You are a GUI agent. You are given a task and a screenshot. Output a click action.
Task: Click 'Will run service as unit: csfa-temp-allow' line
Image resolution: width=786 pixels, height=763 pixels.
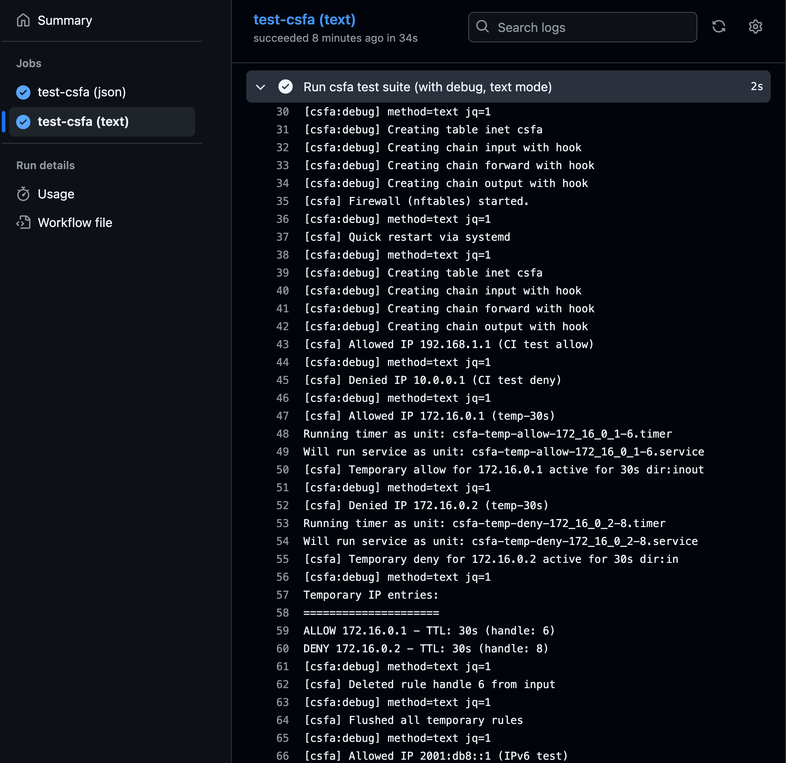pos(504,452)
